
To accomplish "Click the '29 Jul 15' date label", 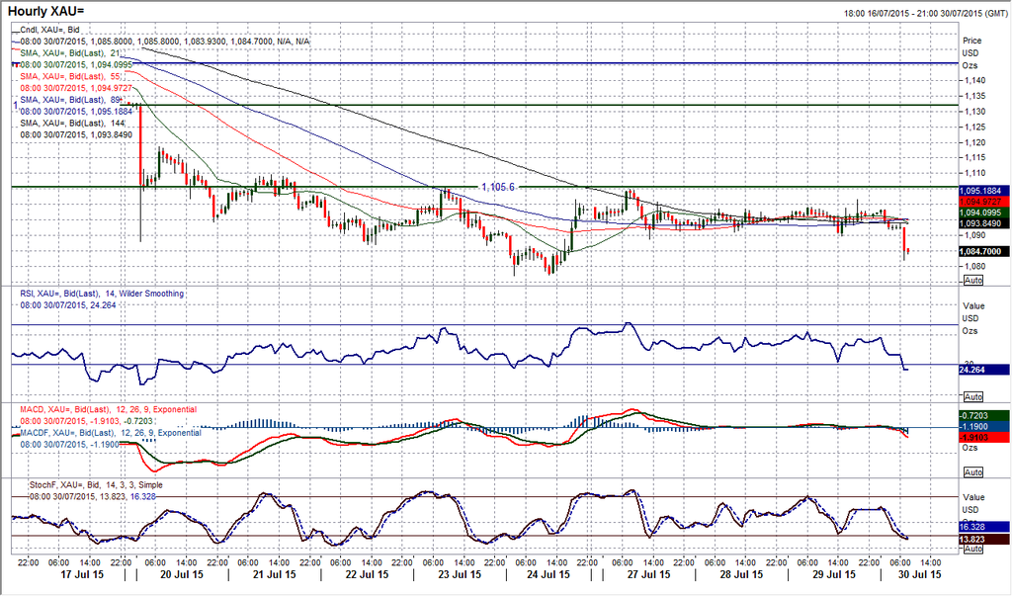I will pos(833,574).
